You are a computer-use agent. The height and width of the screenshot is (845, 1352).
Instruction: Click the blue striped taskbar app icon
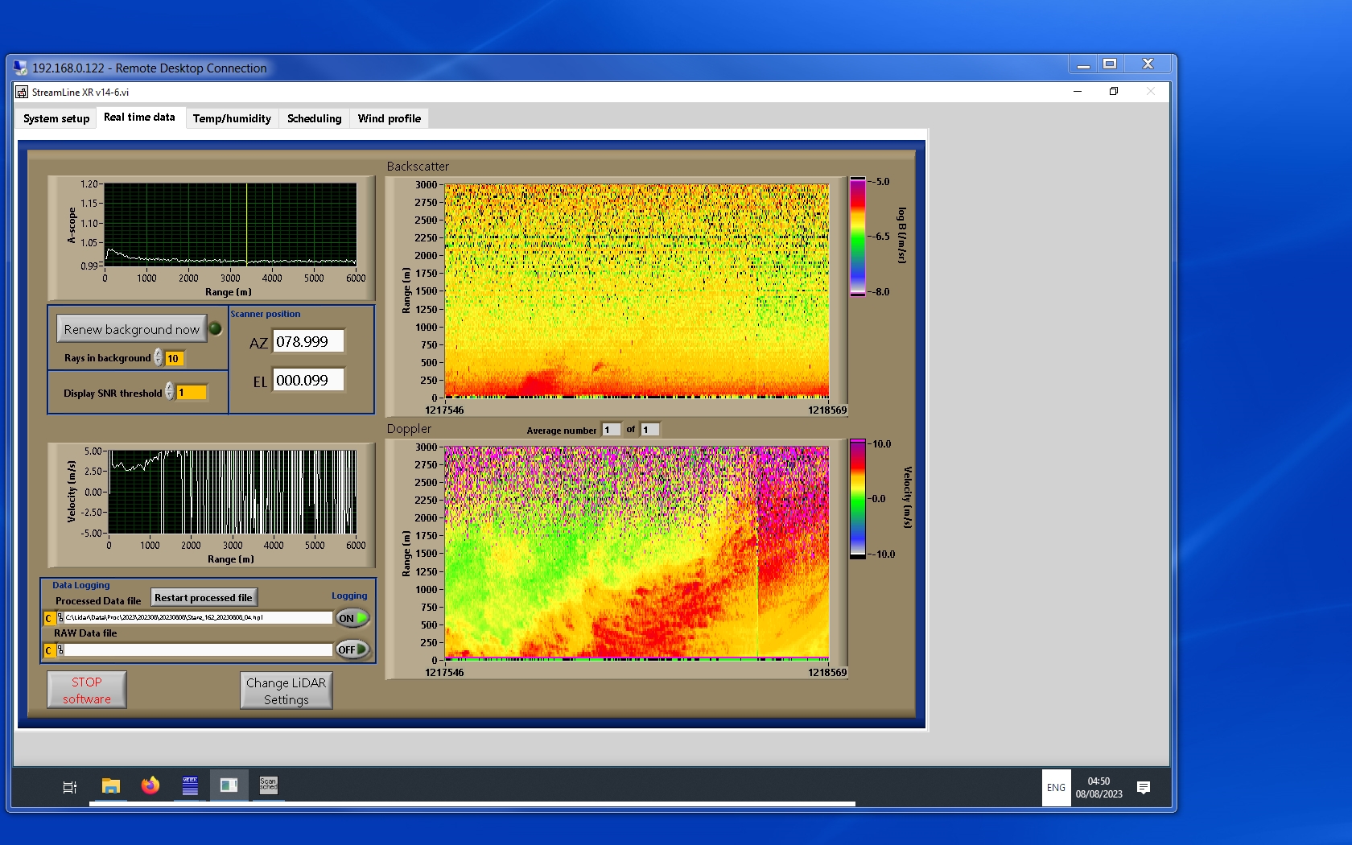[x=190, y=785]
